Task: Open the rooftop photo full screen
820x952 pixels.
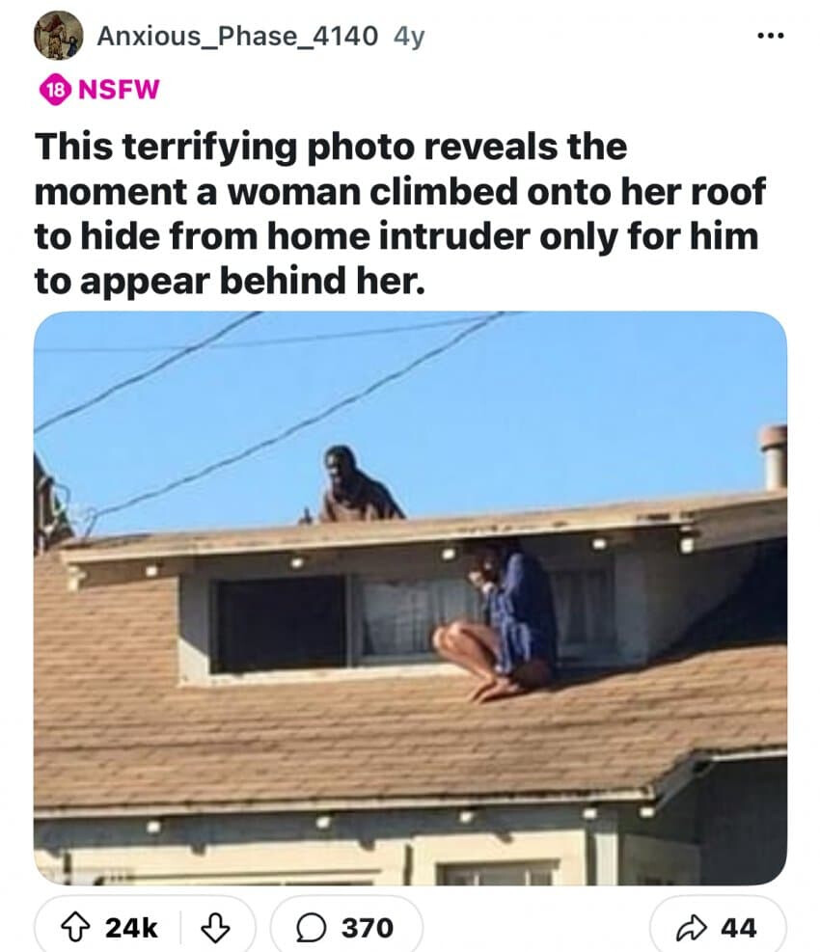Action: click(x=410, y=598)
